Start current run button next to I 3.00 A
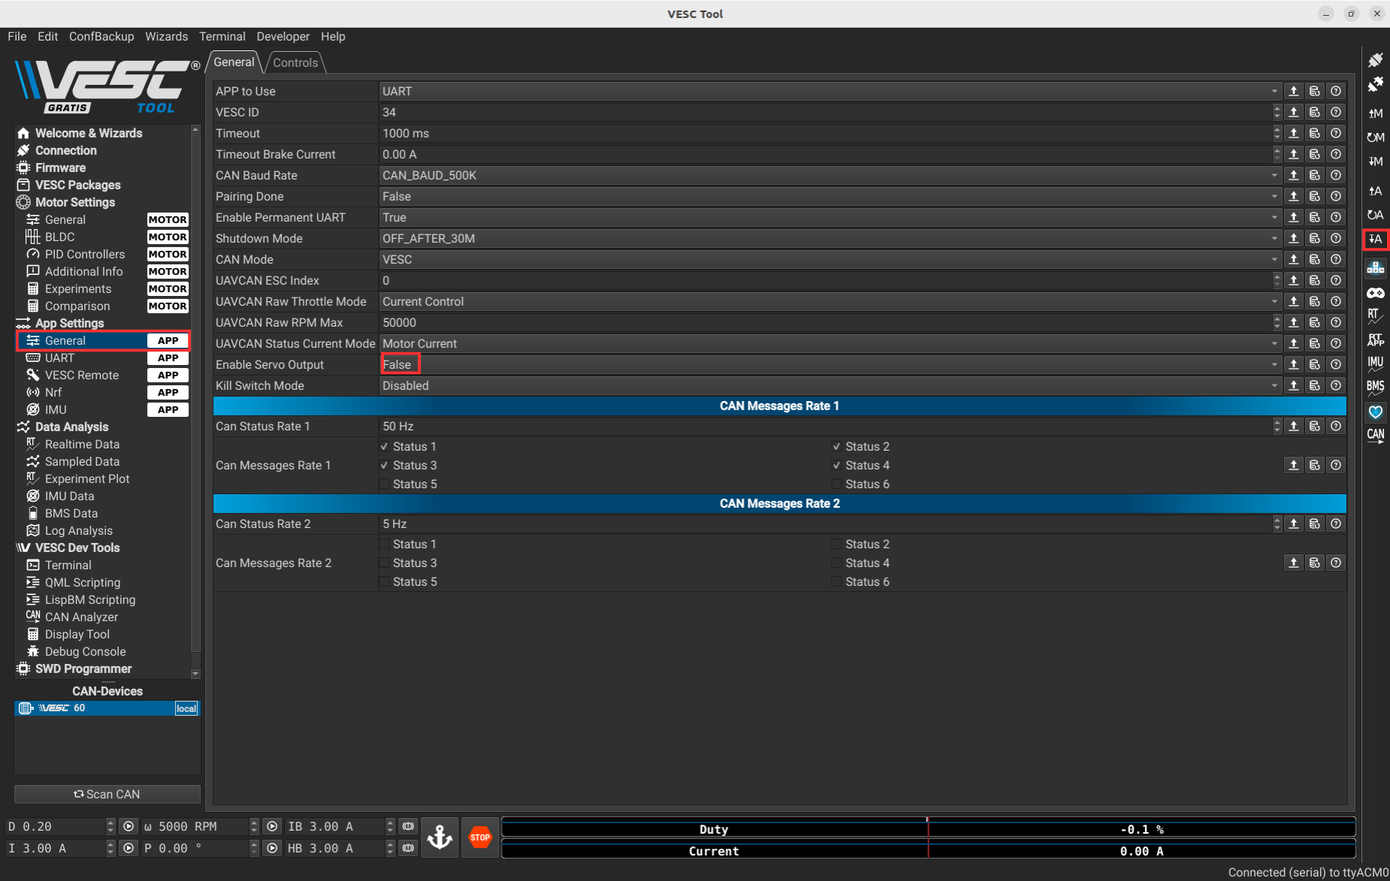The width and height of the screenshot is (1390, 881). point(128,848)
